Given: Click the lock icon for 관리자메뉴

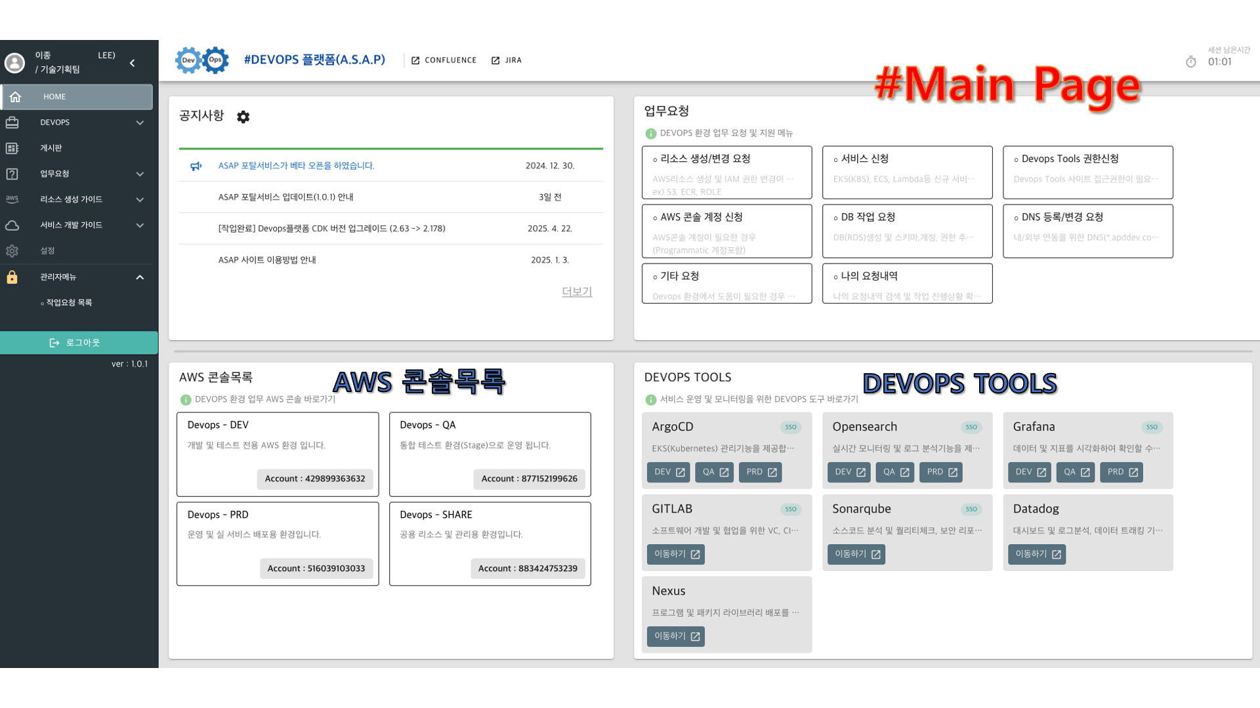Looking at the screenshot, I should point(12,277).
